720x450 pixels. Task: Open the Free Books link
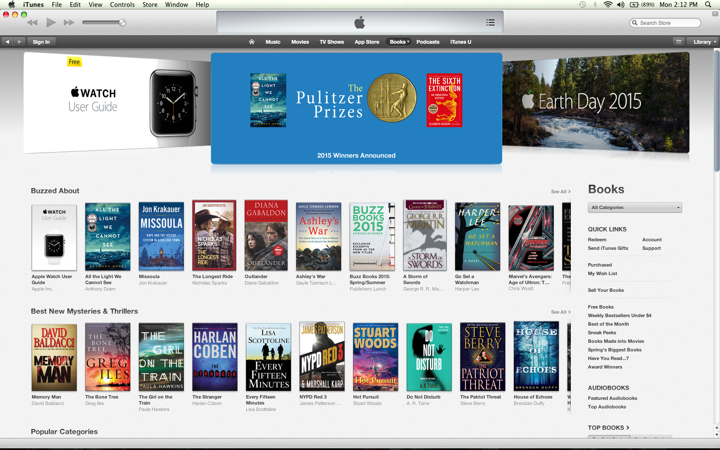point(600,307)
